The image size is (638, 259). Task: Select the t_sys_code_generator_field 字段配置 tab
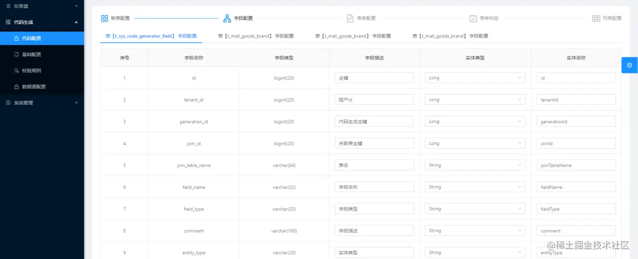[x=151, y=36]
